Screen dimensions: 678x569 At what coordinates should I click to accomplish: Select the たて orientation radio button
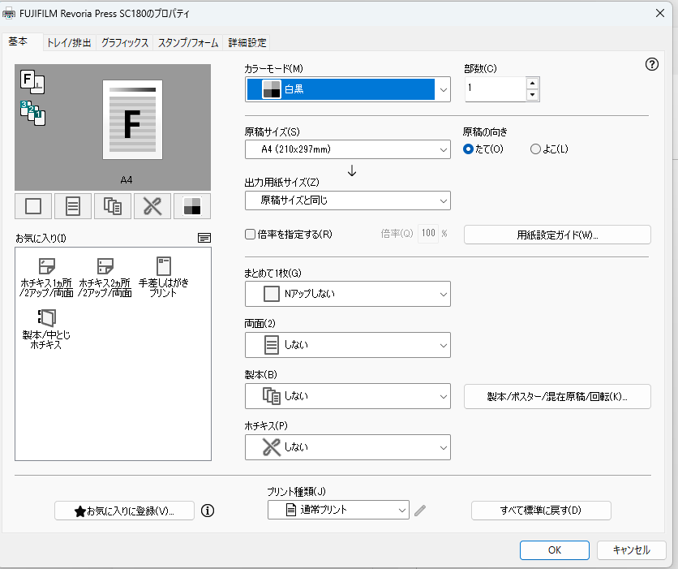(468, 149)
